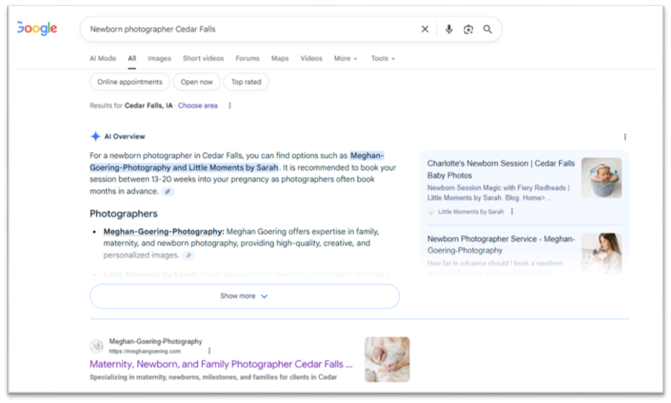This screenshot has width=671, height=403.
Task: Switch to the Images tab
Action: pyautogui.click(x=159, y=58)
